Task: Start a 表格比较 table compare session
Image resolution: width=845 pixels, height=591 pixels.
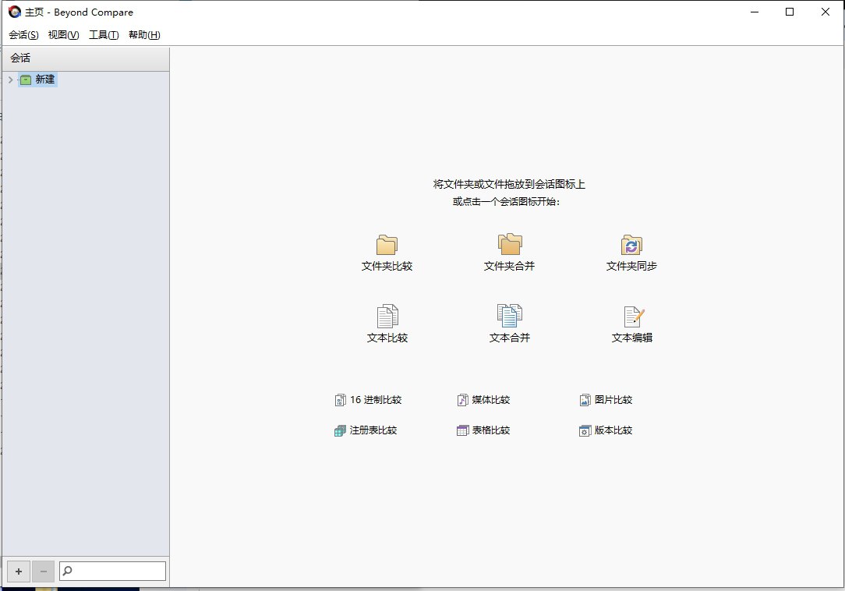Action: 483,430
